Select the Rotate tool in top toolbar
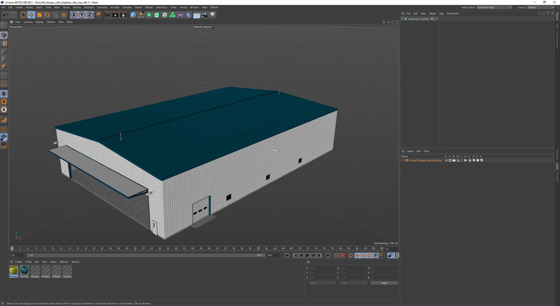This screenshot has height=306, width=560. pyautogui.click(x=47, y=15)
